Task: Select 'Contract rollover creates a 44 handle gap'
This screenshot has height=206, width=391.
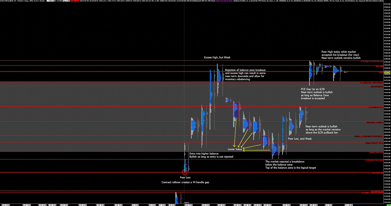Action: click(x=185, y=182)
